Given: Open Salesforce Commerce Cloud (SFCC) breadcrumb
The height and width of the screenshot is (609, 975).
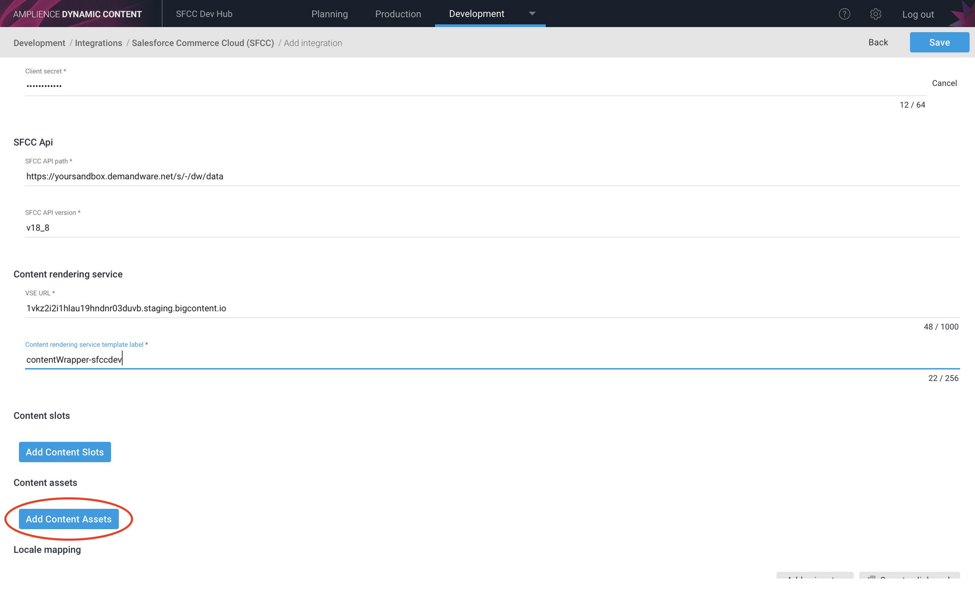Looking at the screenshot, I should tap(203, 43).
